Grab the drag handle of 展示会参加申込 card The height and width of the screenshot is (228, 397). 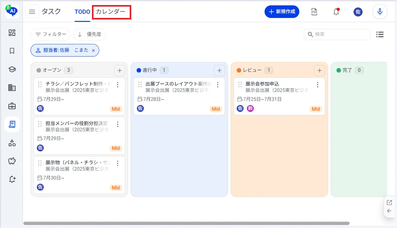[x=240, y=85]
